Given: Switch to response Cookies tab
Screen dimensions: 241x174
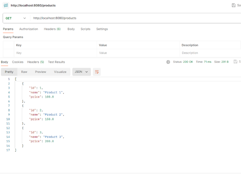Looking at the screenshot, I should (18, 62).
